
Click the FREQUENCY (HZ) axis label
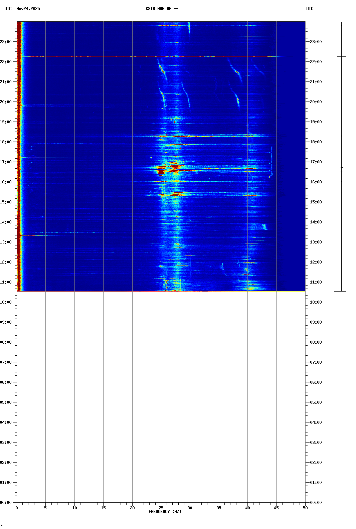pyautogui.click(x=165, y=512)
